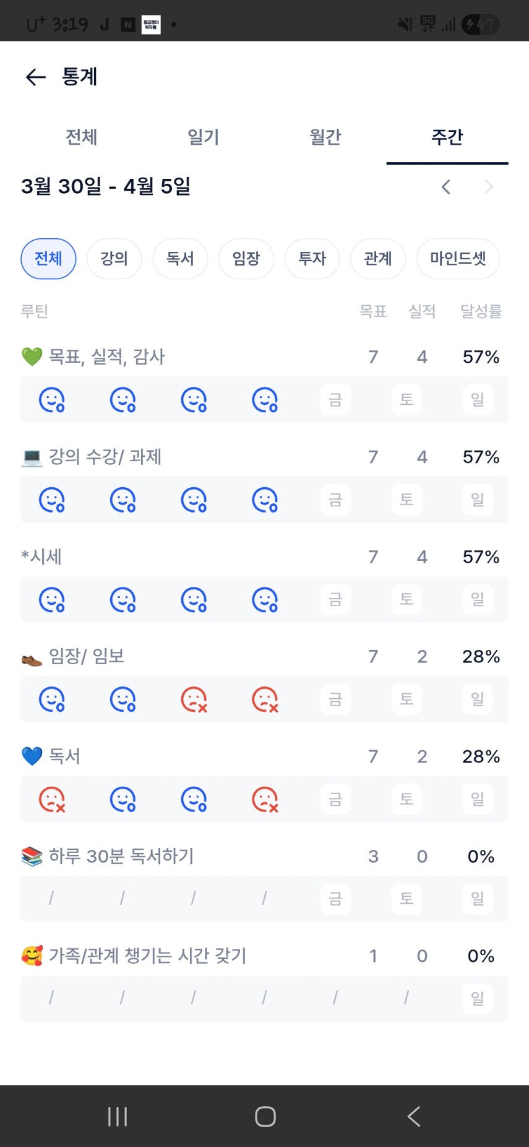Toggle 일 day box in 가족/관계 row

coord(478,998)
